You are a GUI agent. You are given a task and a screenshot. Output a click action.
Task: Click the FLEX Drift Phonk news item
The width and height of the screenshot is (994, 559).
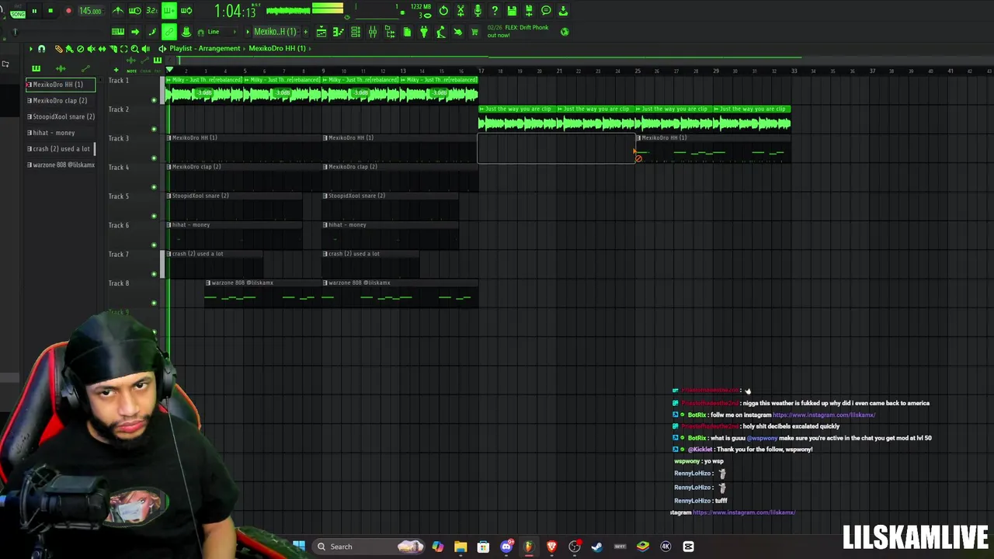click(518, 31)
